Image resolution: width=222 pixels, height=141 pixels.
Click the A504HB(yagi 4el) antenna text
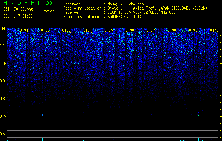tap(125, 17)
